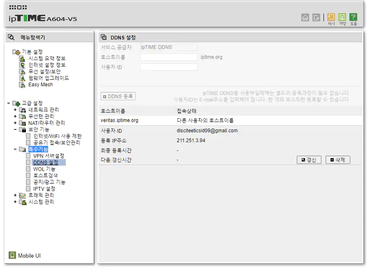The height and width of the screenshot is (272, 379).
Task: Click the 고급 설정 folder icon
Action: coord(16,104)
